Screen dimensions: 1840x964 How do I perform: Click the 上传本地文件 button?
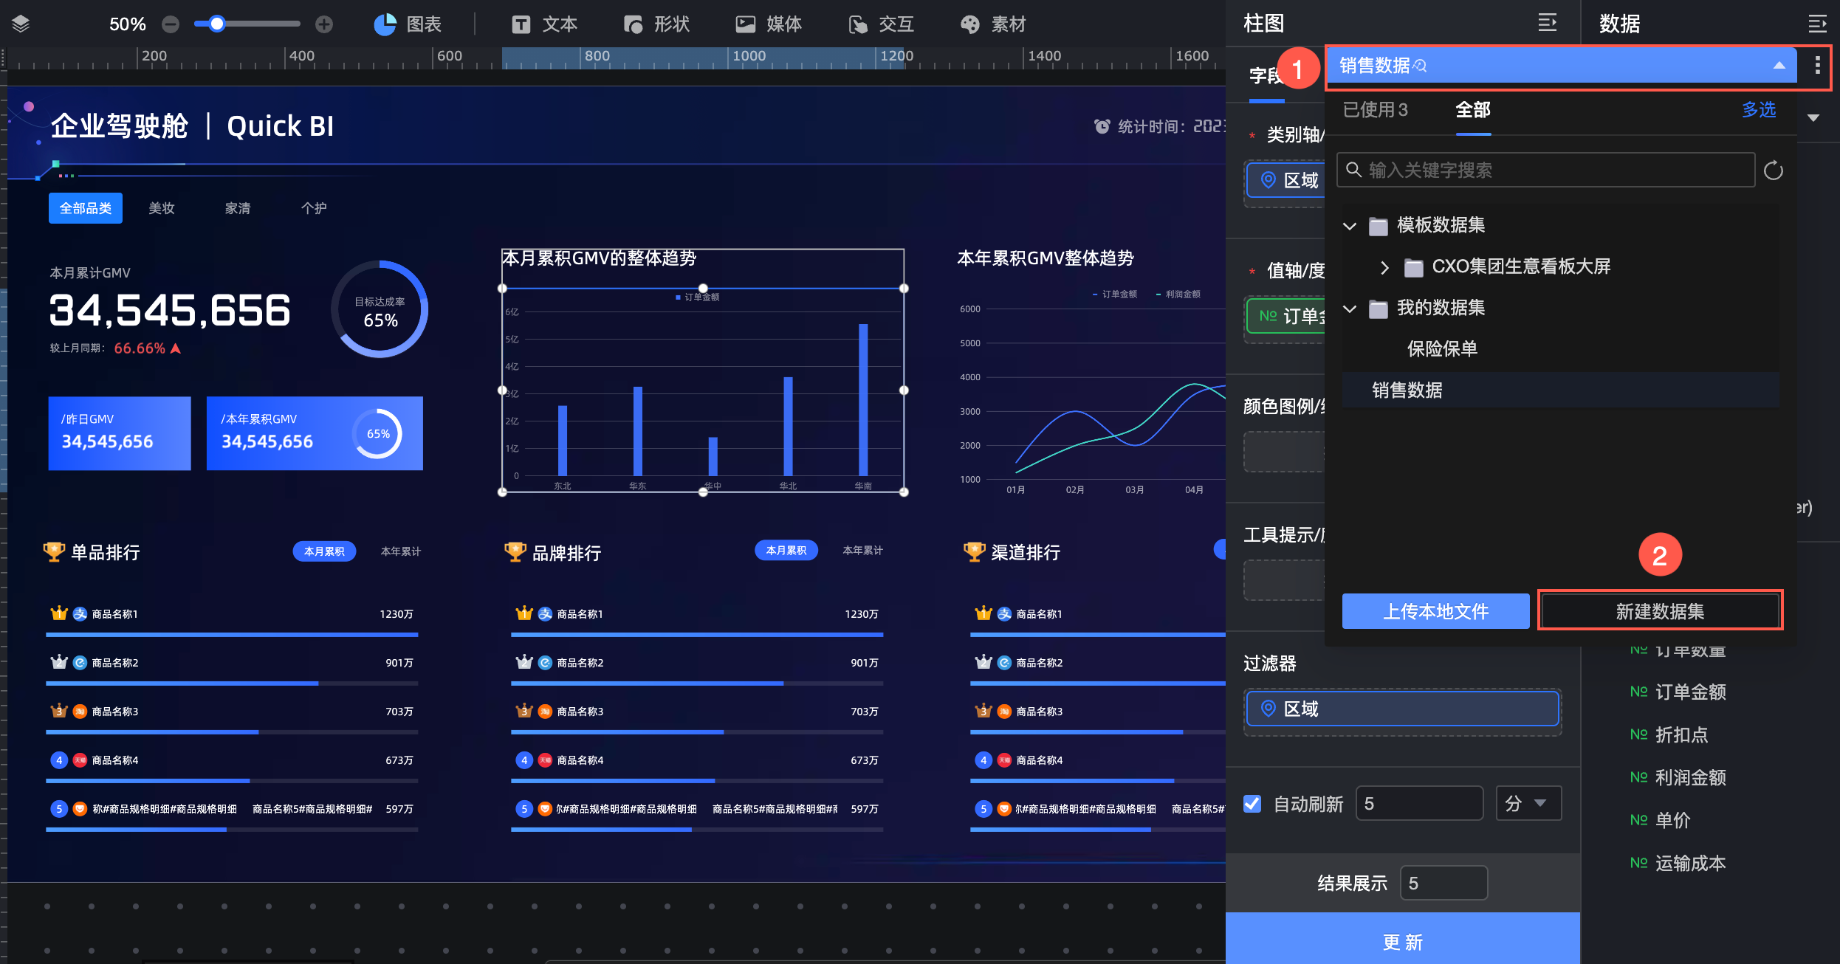1435,611
